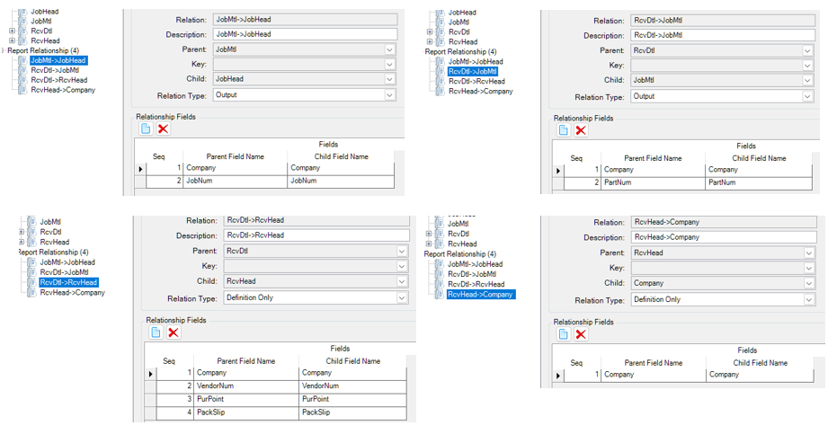
Task: Click the PartNum parent field cell
Action: point(653,182)
